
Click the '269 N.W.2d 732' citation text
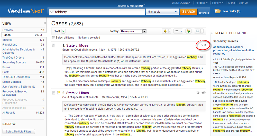coord(129,50)
